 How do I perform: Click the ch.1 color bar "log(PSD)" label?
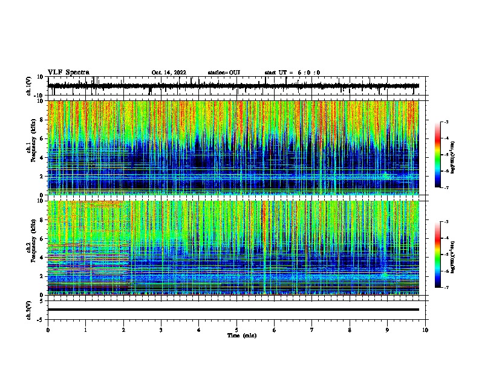452,157
